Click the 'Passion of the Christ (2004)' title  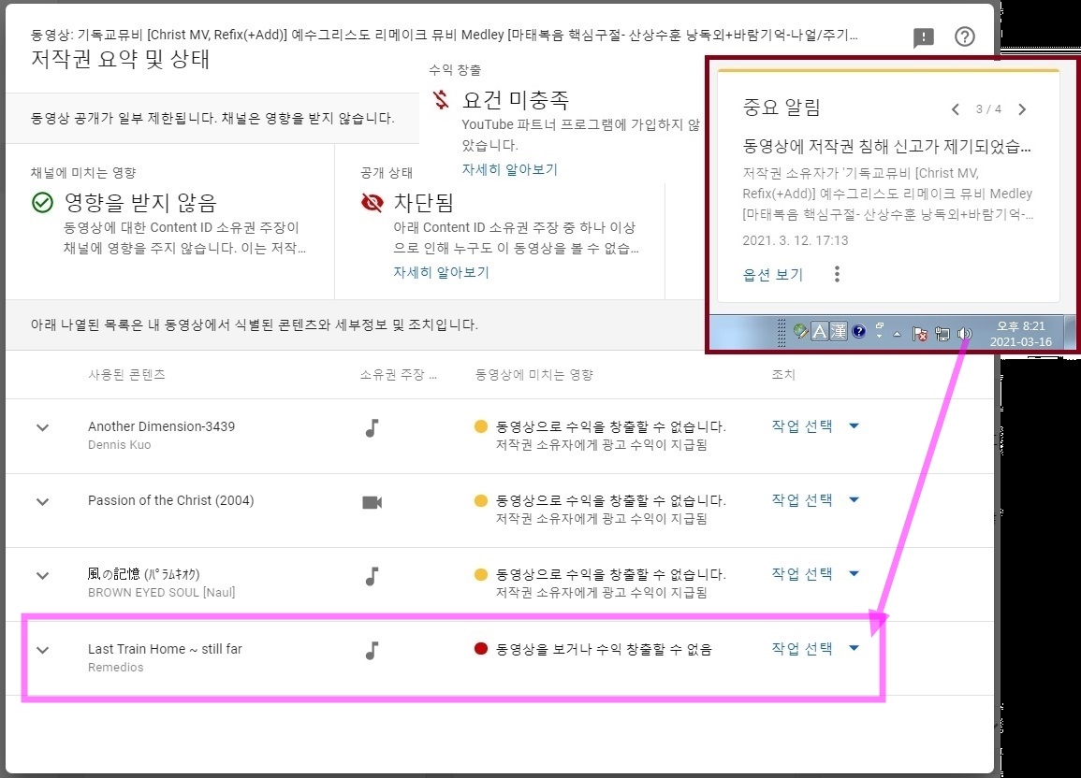pos(171,500)
